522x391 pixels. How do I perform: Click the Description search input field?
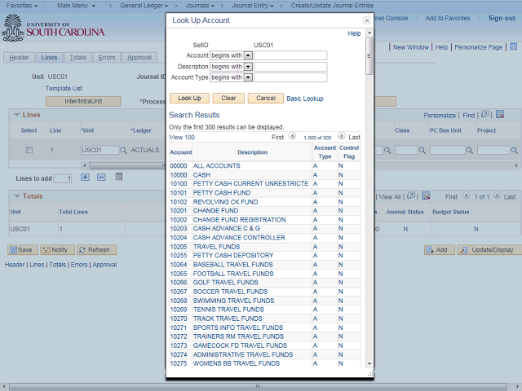pos(290,67)
